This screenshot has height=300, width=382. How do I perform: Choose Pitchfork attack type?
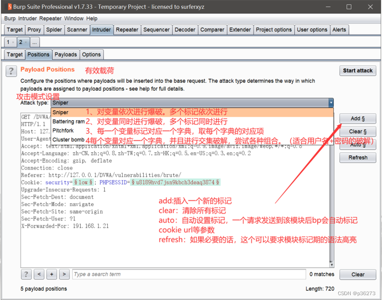[192, 131]
